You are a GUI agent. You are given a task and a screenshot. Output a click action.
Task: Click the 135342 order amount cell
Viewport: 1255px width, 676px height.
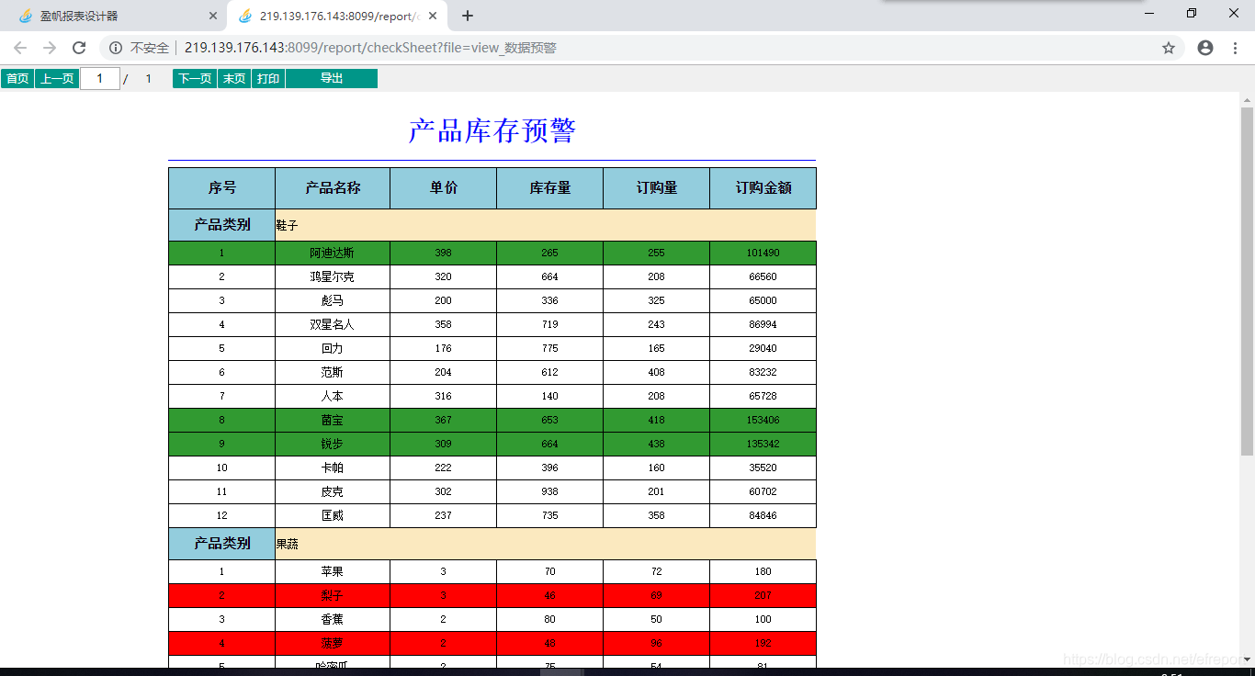pos(763,444)
